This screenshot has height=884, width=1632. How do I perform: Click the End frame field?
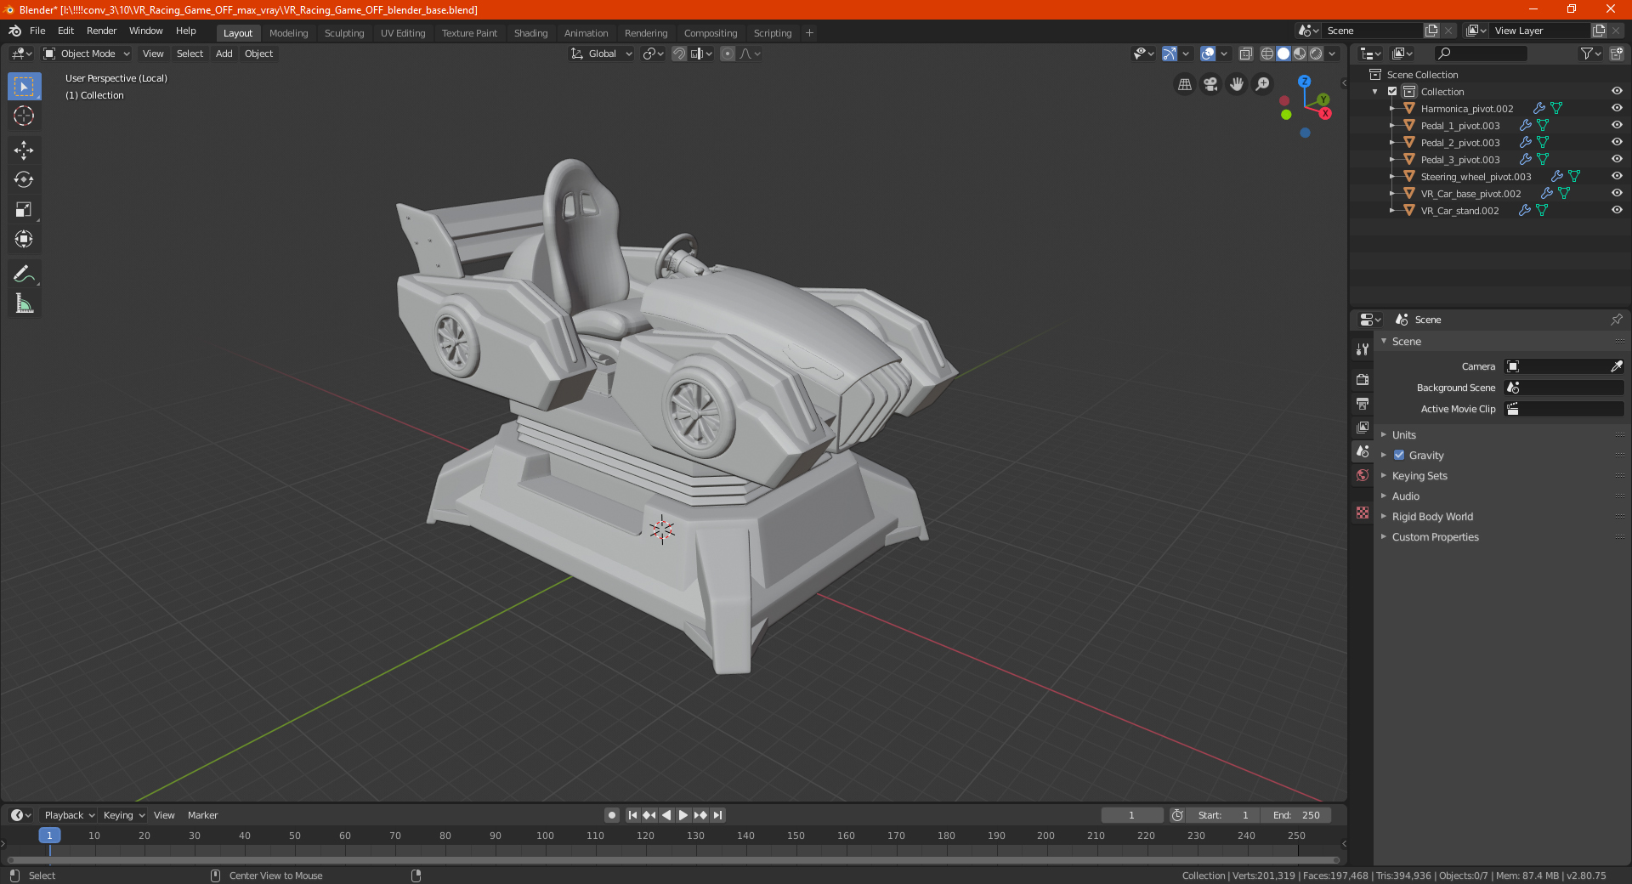click(x=1296, y=815)
